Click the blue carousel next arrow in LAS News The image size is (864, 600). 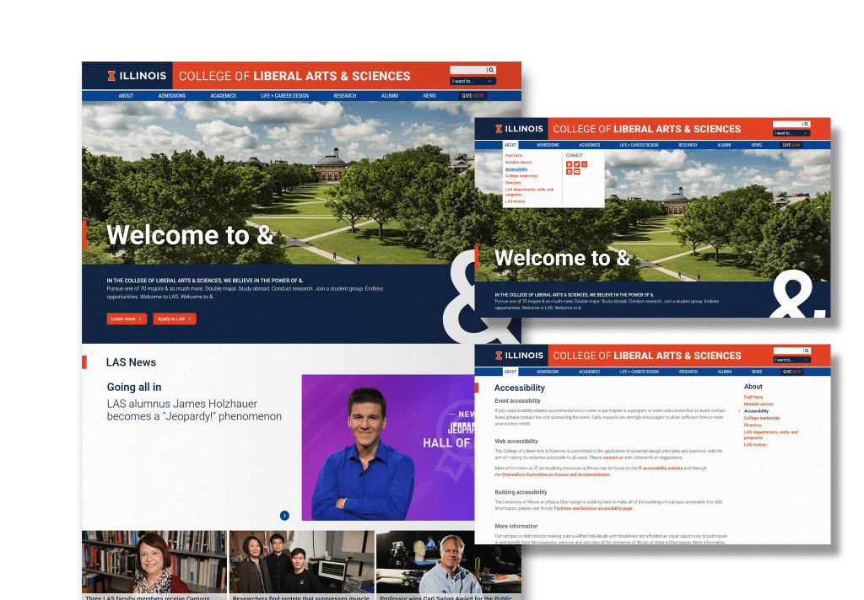tap(284, 515)
